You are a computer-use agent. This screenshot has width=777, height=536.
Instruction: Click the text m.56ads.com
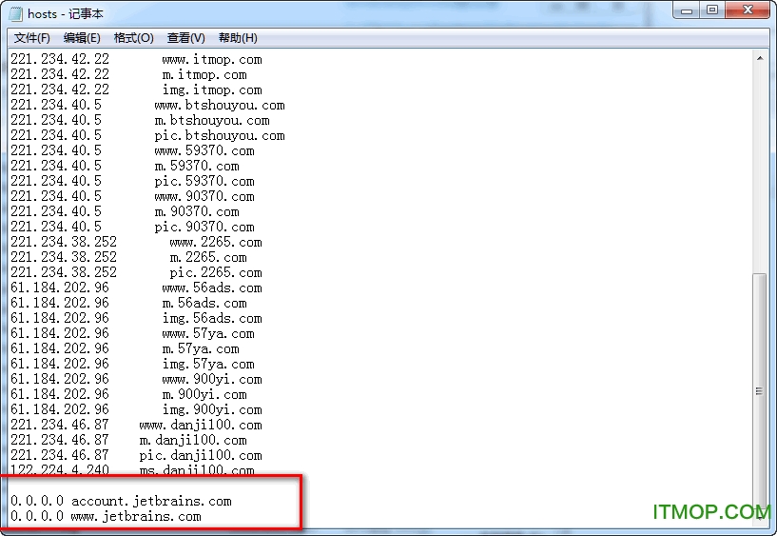204,304
